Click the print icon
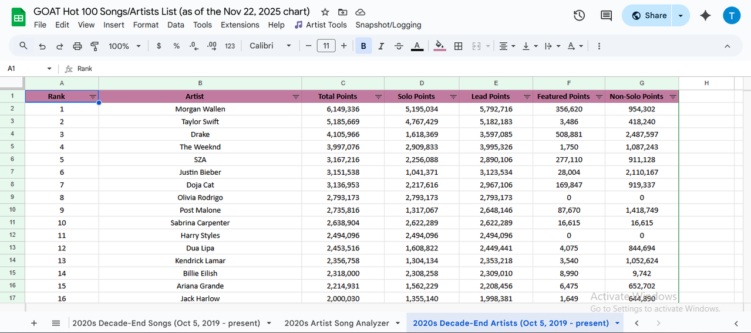Image resolution: width=751 pixels, height=333 pixels. click(77, 46)
